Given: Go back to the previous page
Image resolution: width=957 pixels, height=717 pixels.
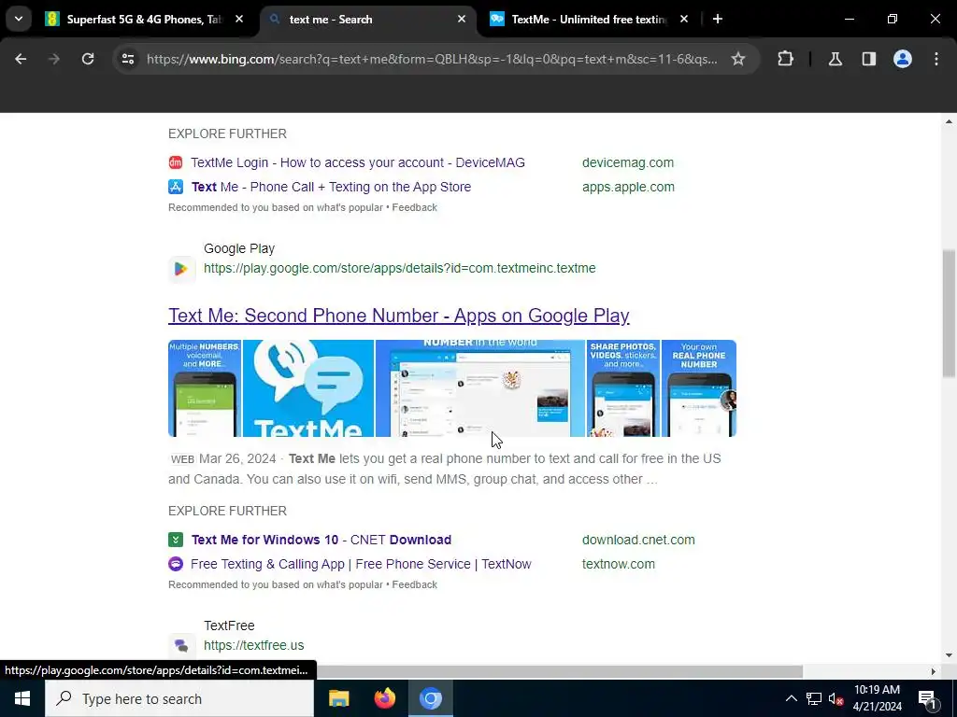Looking at the screenshot, I should coord(21,59).
